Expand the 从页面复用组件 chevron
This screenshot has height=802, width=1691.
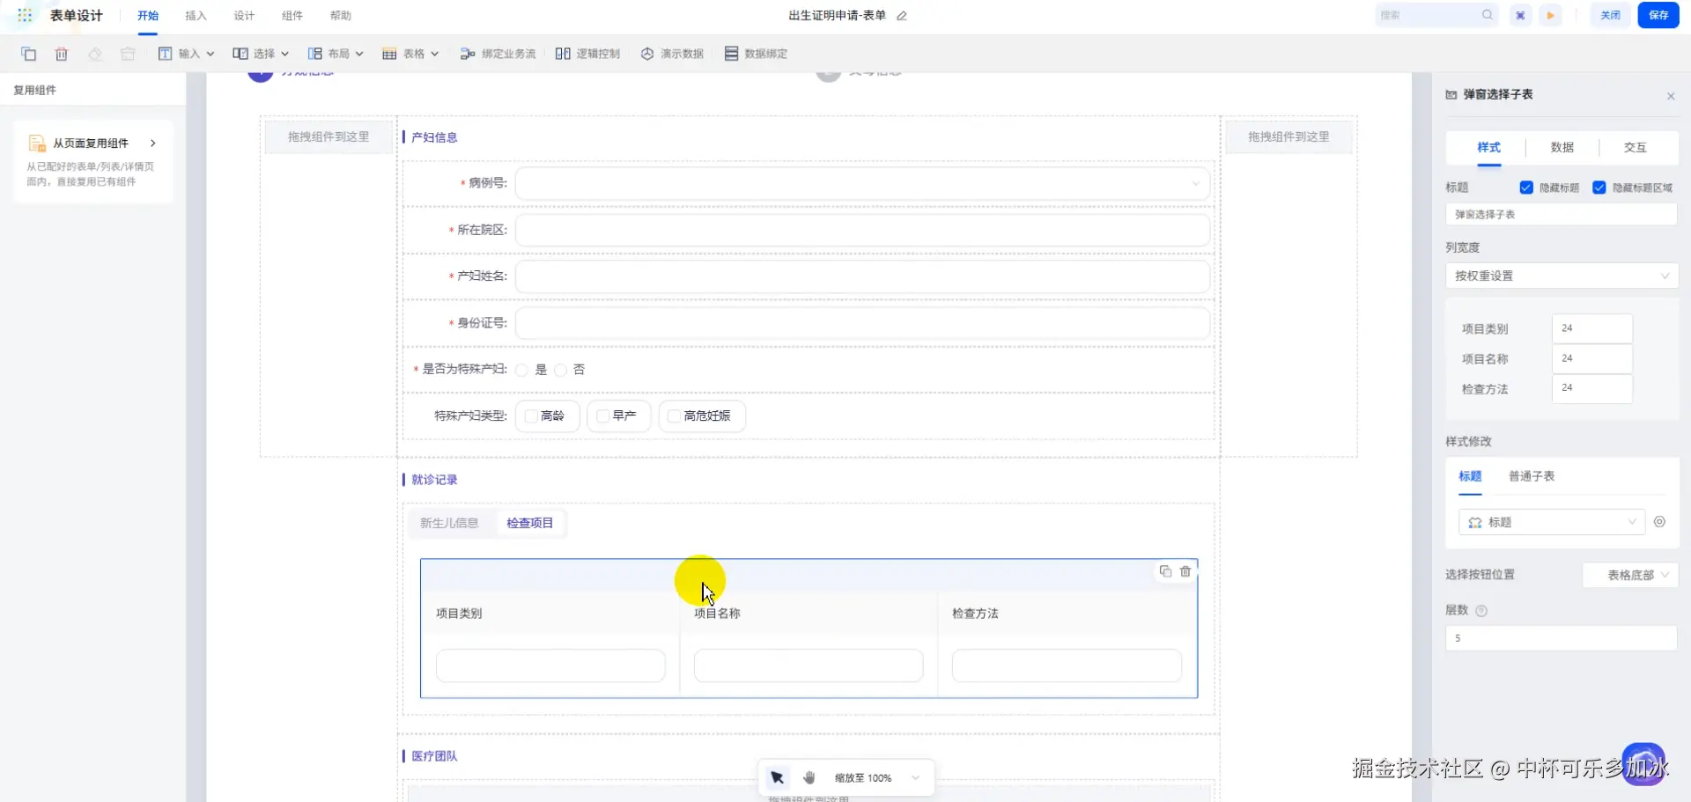pyautogui.click(x=153, y=143)
